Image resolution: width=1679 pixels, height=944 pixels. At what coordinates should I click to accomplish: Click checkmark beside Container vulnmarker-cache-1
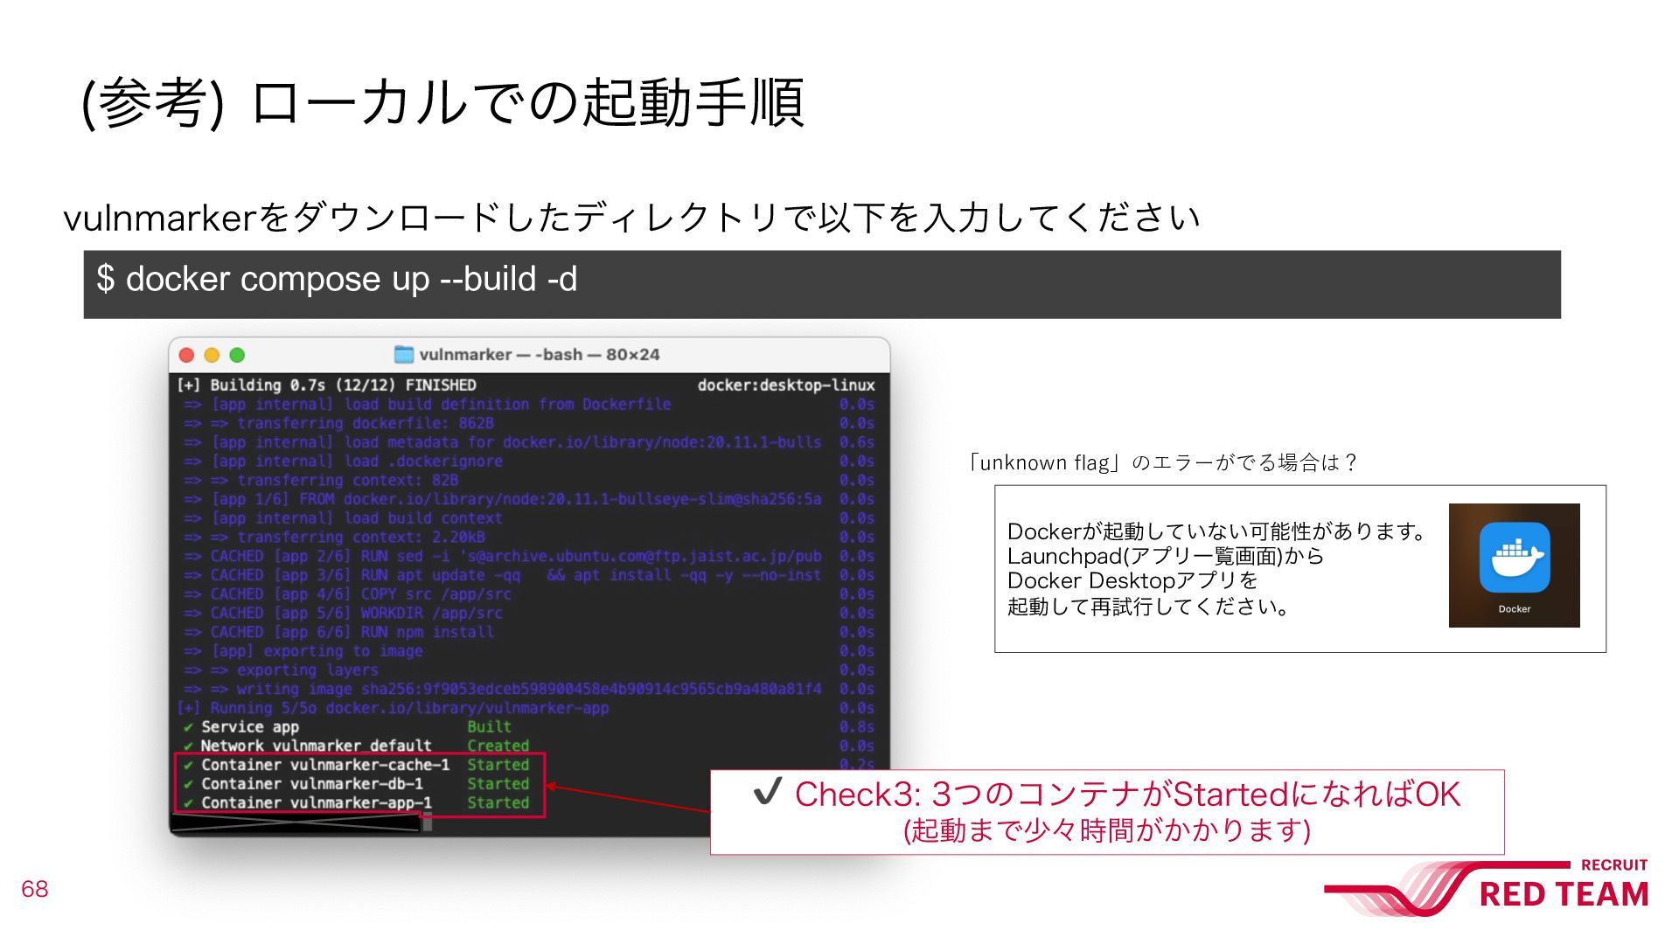[x=188, y=765]
